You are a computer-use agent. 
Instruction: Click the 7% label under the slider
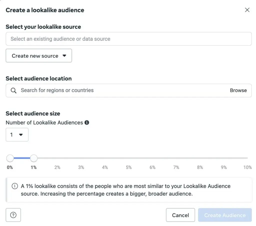176,167
